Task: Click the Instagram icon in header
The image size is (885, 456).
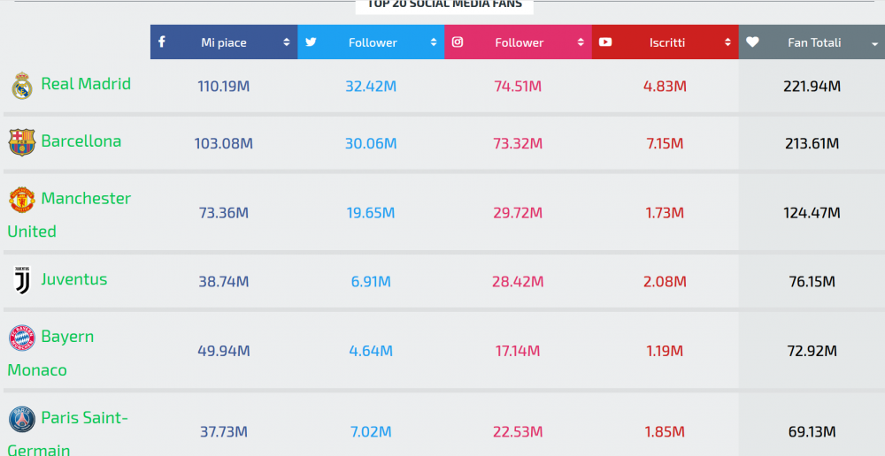Action: 458,42
